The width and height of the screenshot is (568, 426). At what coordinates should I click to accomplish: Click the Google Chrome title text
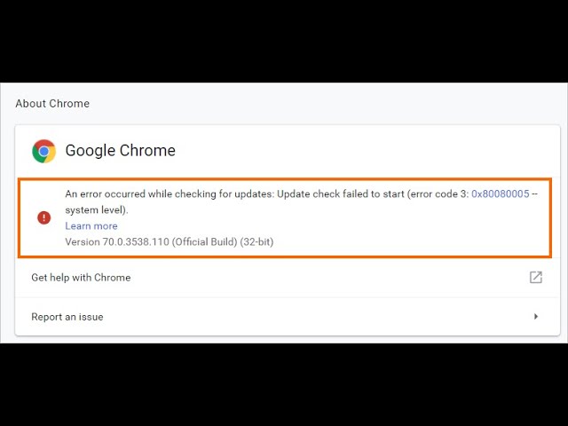(120, 151)
